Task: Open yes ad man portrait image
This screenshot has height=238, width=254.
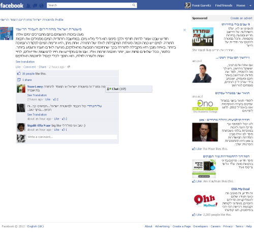Action: 205,132
